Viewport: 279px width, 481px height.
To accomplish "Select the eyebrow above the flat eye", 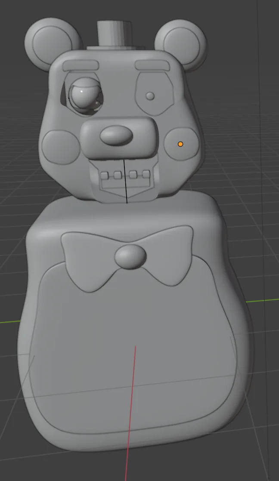I will (152, 65).
